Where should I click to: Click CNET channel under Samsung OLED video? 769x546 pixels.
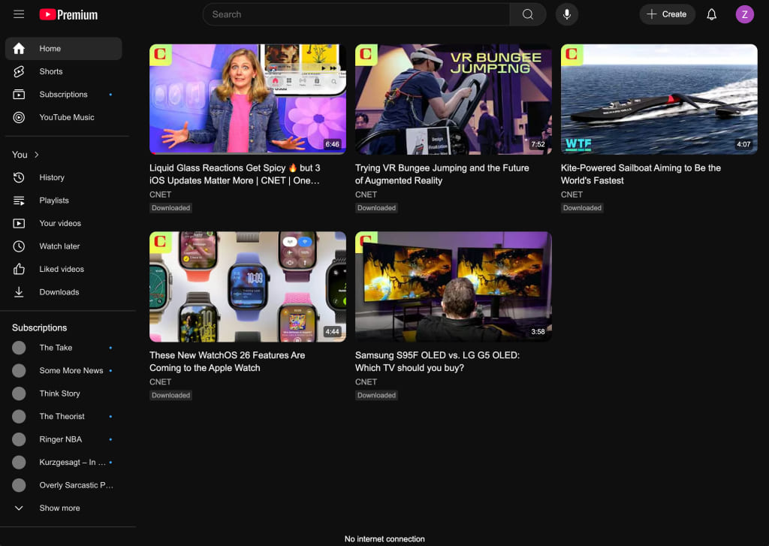coord(366,382)
